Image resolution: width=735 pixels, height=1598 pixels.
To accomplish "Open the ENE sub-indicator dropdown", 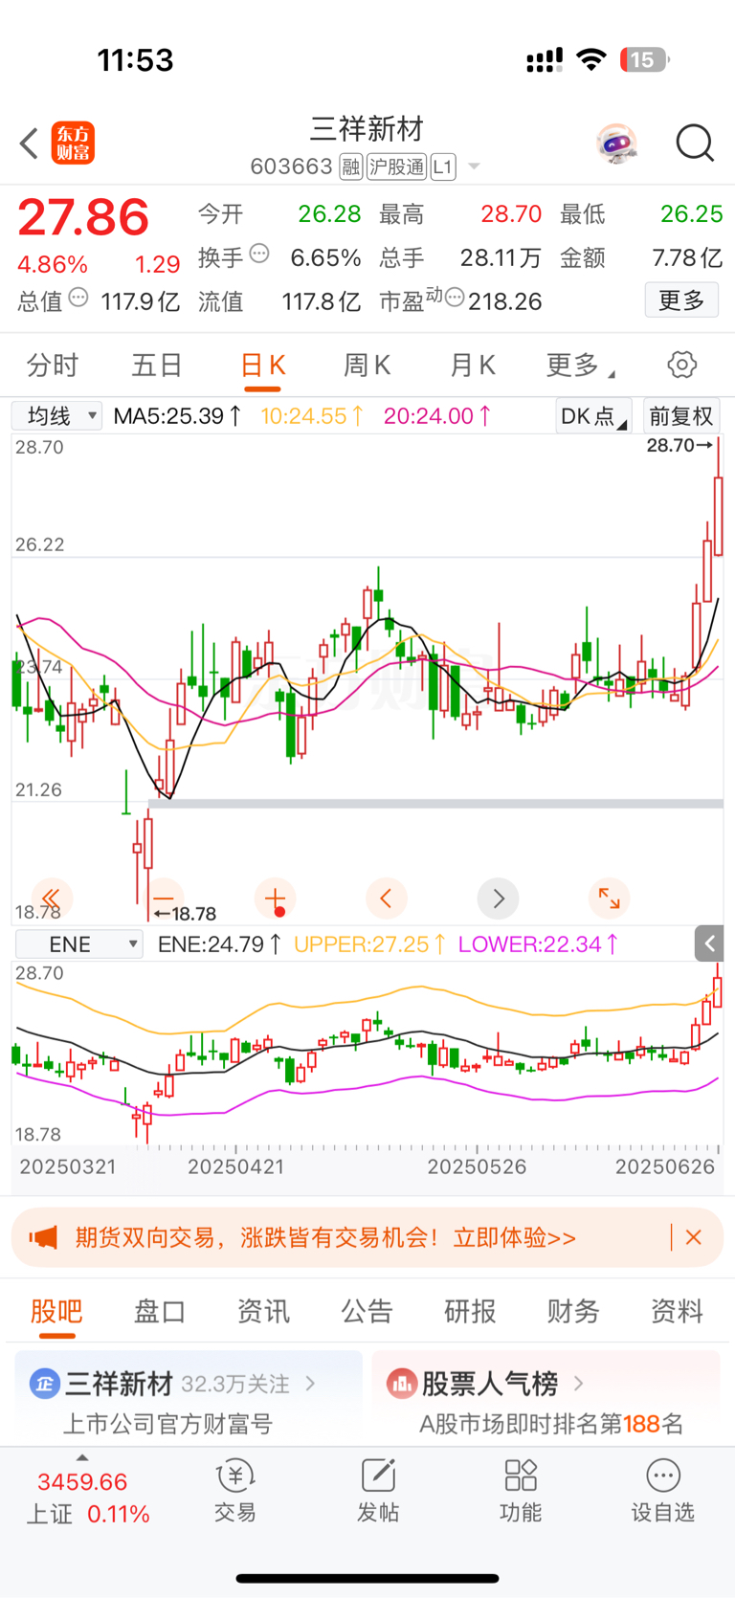I will pyautogui.click(x=78, y=944).
